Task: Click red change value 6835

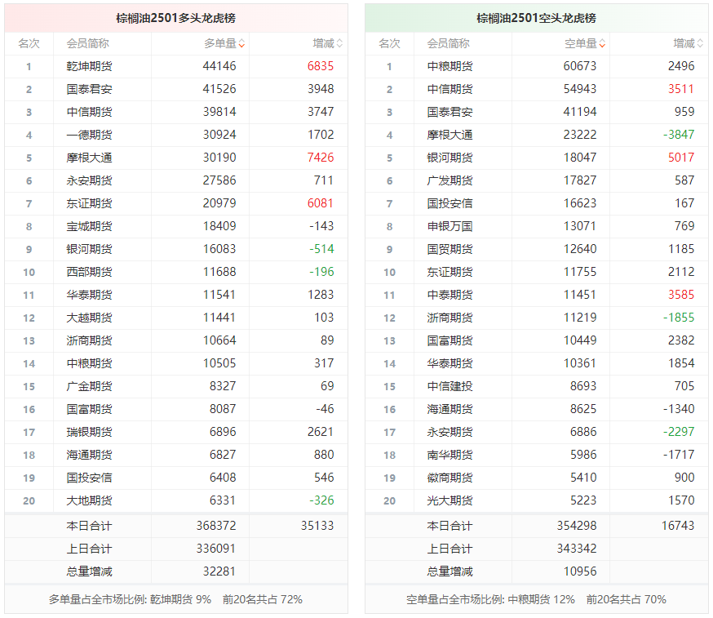Action: coord(321,66)
